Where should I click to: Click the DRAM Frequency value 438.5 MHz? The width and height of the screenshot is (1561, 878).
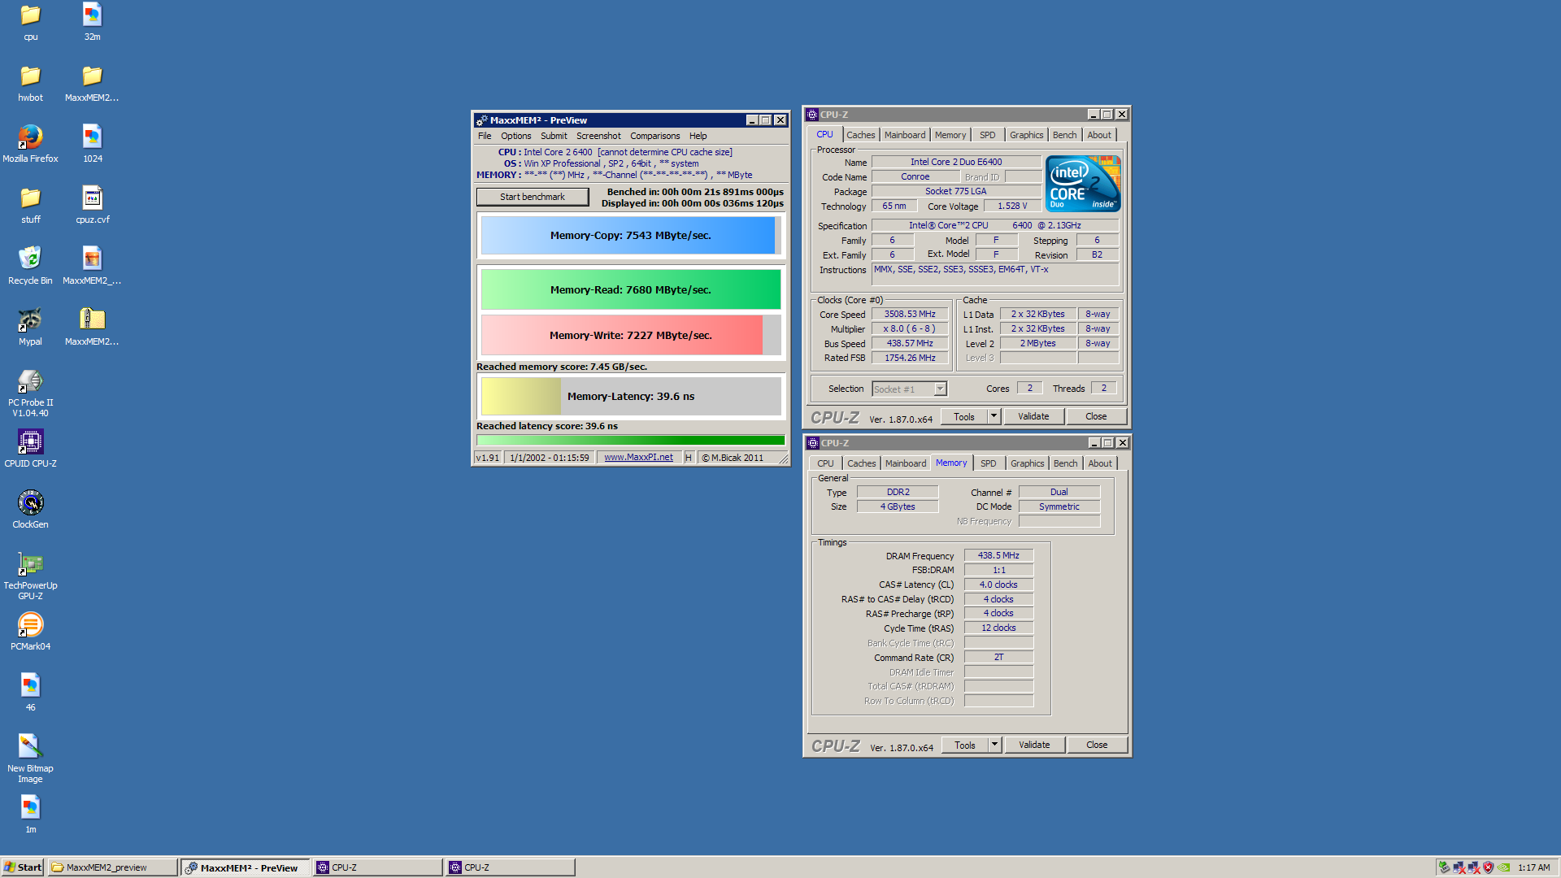(x=998, y=555)
